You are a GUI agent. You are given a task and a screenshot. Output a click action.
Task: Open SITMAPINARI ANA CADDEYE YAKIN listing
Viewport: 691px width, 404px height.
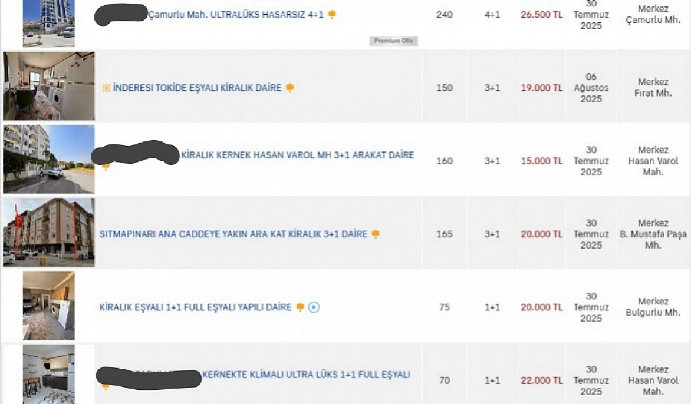tap(233, 234)
